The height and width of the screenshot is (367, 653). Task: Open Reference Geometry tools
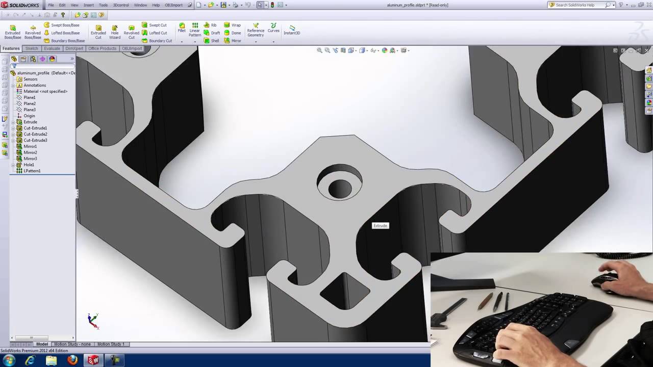click(x=256, y=30)
